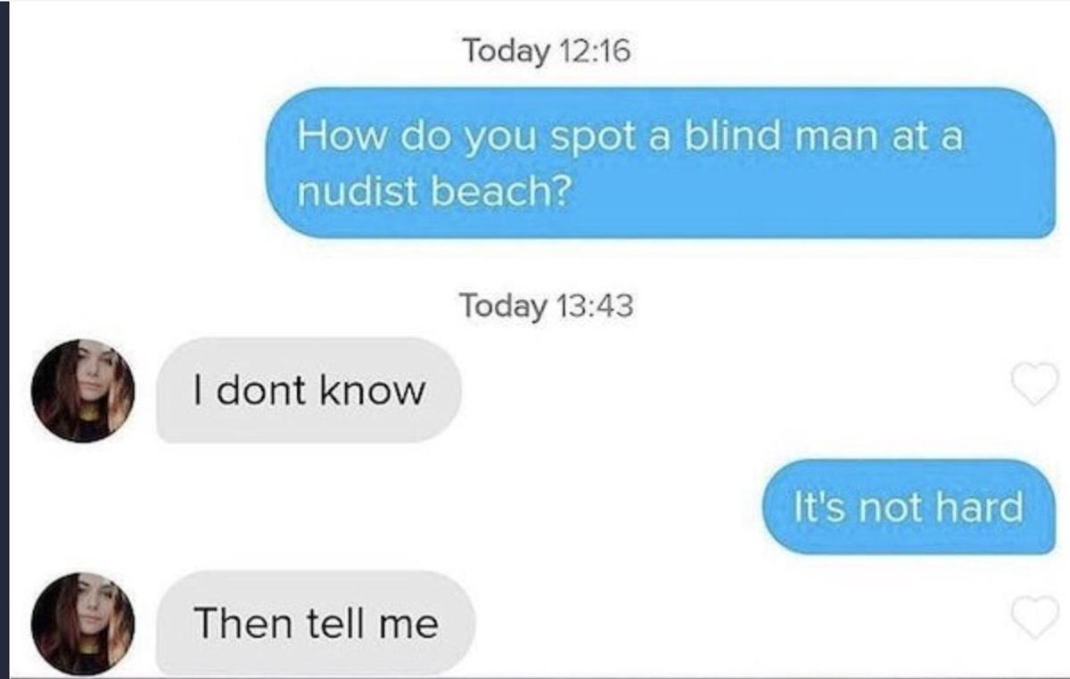Open profile photo next to "Then tell me"
The width and height of the screenshot is (1070, 679).
pos(83,624)
